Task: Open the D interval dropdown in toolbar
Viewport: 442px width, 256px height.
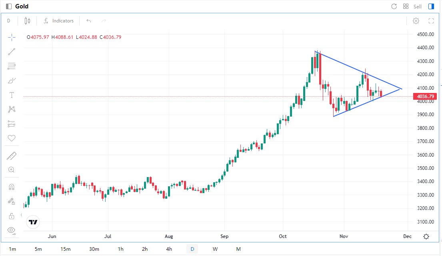Action: (x=9, y=21)
